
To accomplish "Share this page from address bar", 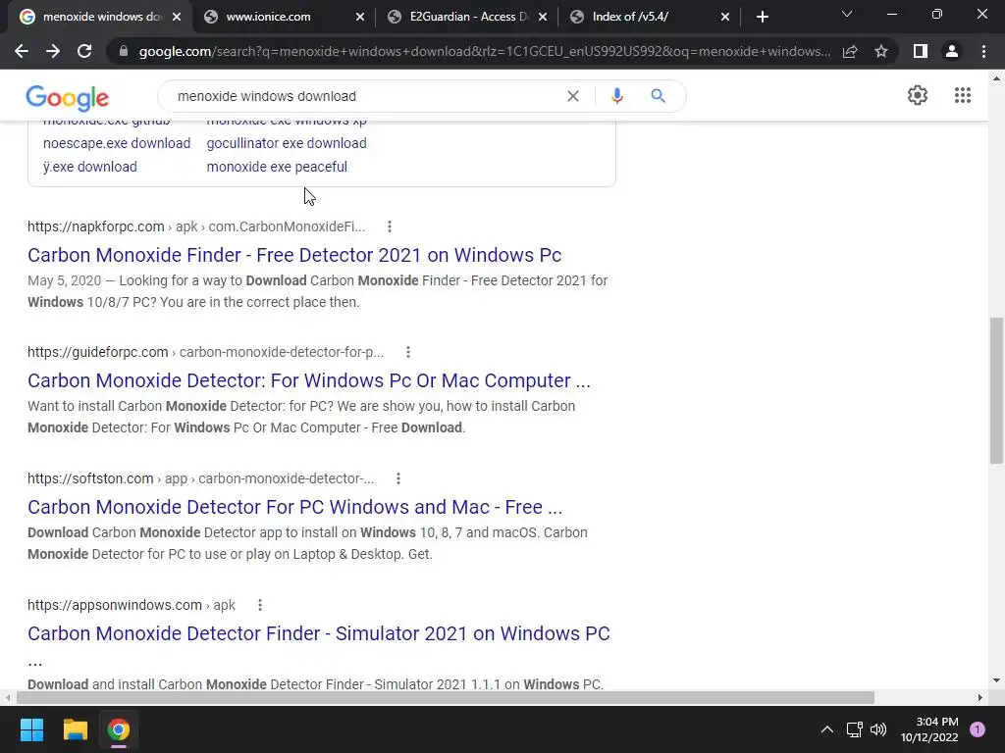I will 850,51.
